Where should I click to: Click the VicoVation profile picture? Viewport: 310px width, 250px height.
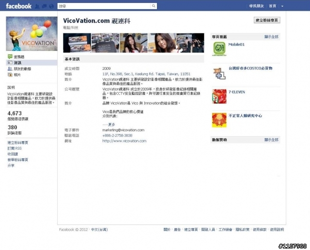[31, 33]
